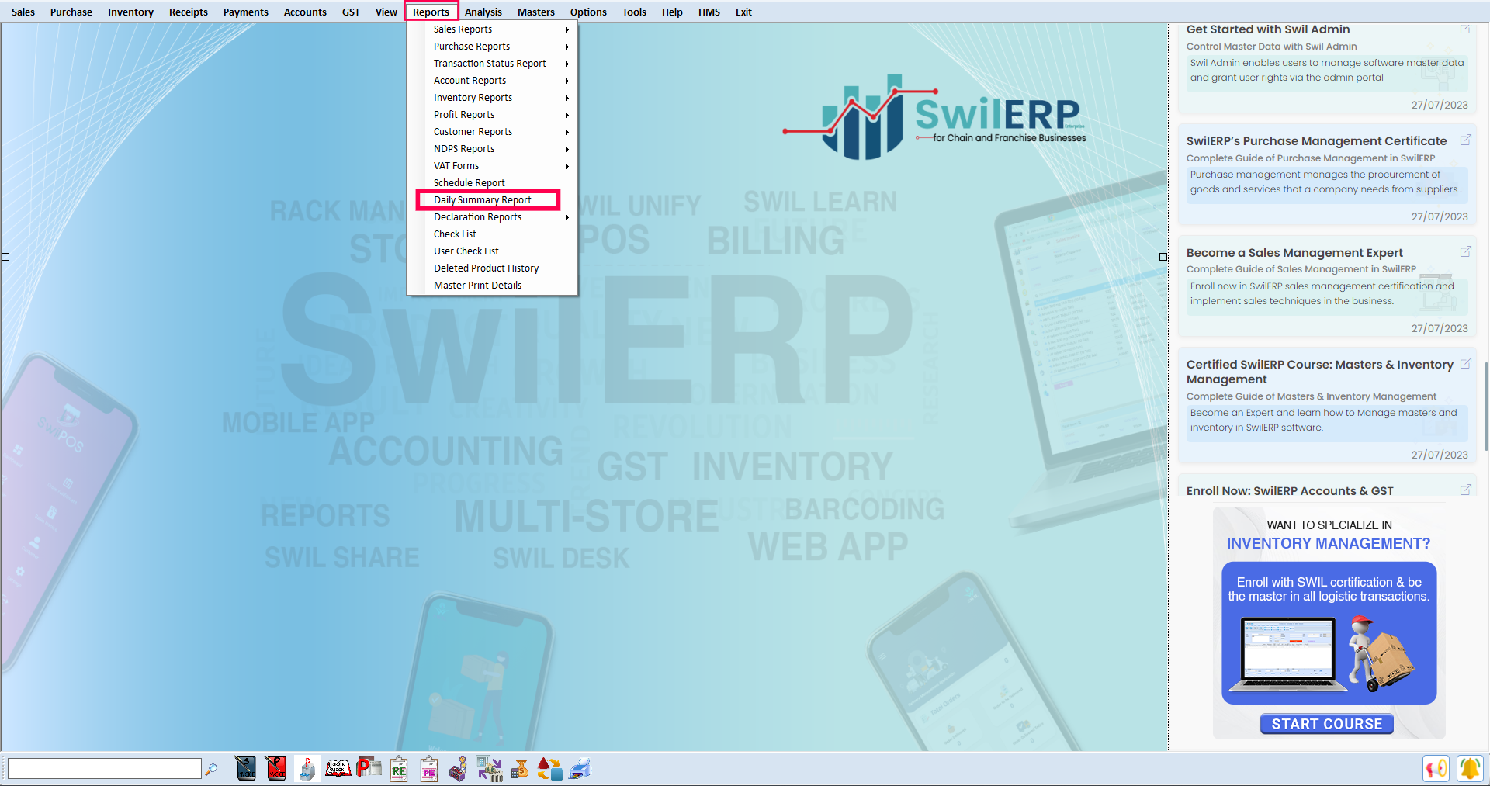Expand VAT Forms submenu
The image size is (1490, 786).
(492, 166)
